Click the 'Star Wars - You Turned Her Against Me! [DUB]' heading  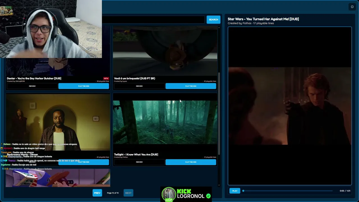[263, 19]
